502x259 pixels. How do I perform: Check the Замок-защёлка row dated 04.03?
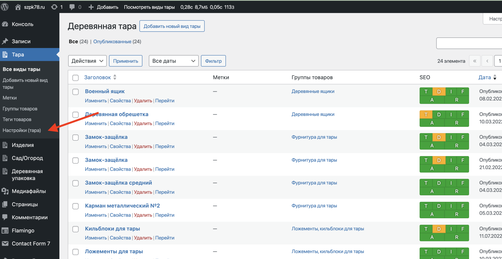tap(76, 137)
